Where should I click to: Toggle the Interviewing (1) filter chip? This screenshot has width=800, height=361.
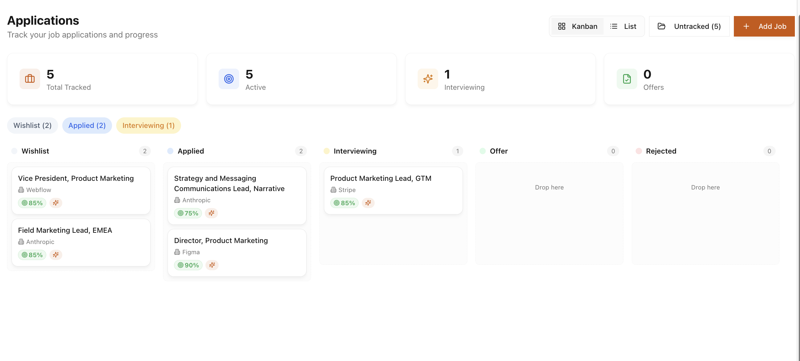[148, 125]
